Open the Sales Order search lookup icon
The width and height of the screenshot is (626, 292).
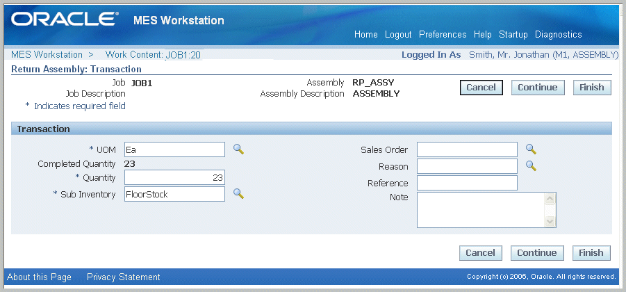pos(531,149)
